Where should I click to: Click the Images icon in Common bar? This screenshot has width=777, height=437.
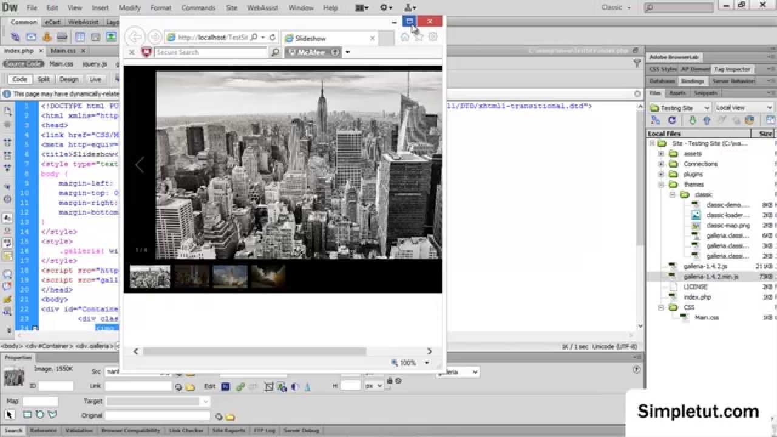coord(111,37)
